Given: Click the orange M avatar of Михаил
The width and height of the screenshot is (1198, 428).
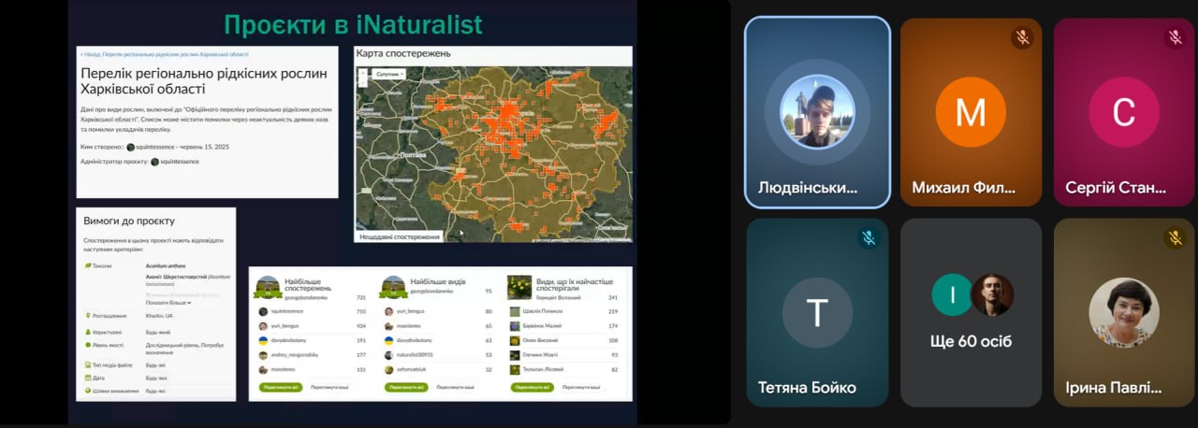Looking at the screenshot, I should (x=971, y=112).
